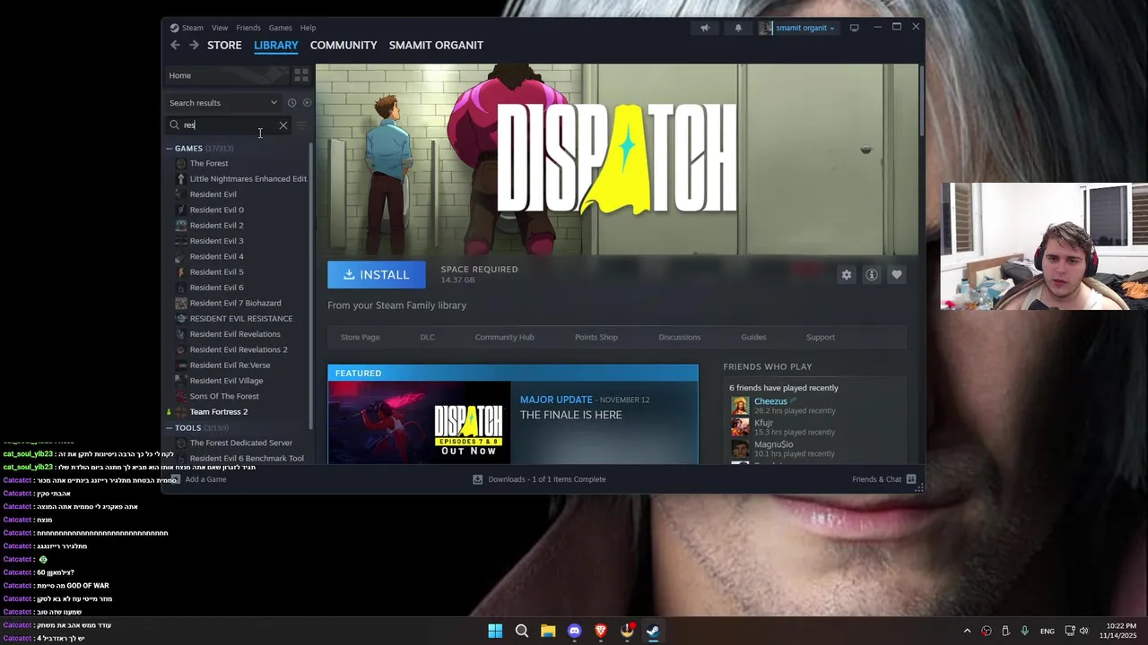Viewport: 1148px width, 645px height.
Task: Open library grid collections view icon
Action: point(301,75)
